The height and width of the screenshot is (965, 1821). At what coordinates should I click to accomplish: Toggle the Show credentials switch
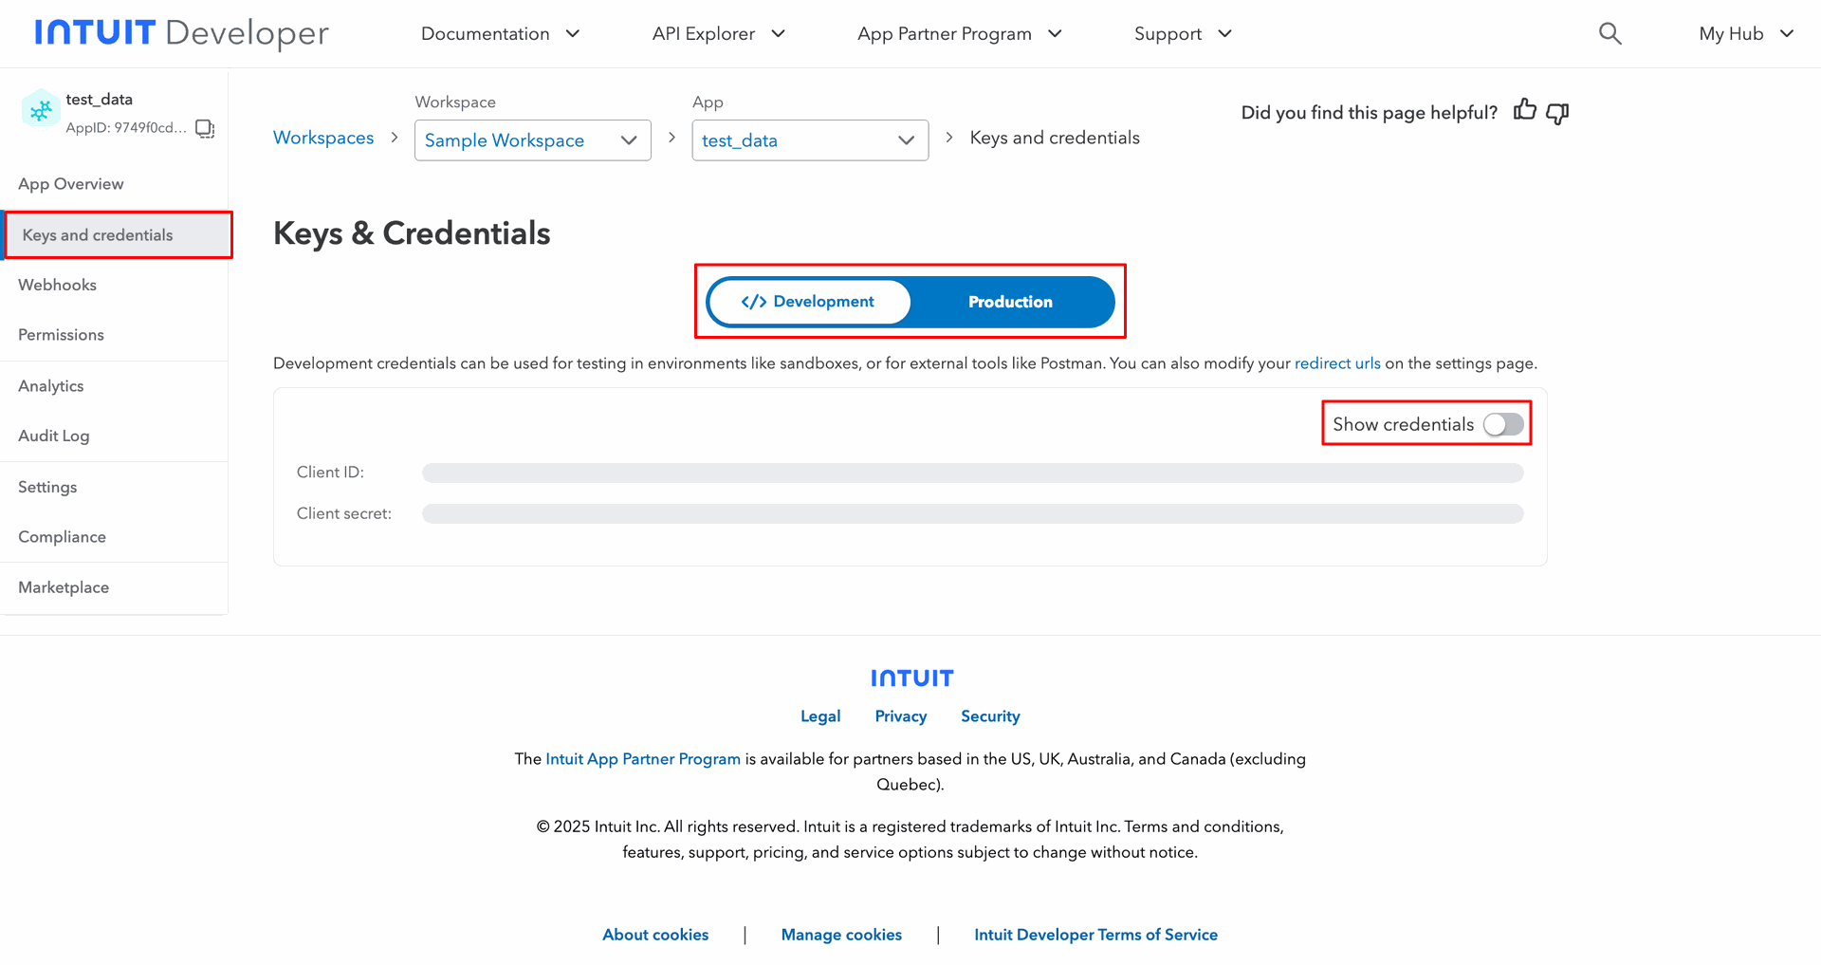click(1503, 424)
